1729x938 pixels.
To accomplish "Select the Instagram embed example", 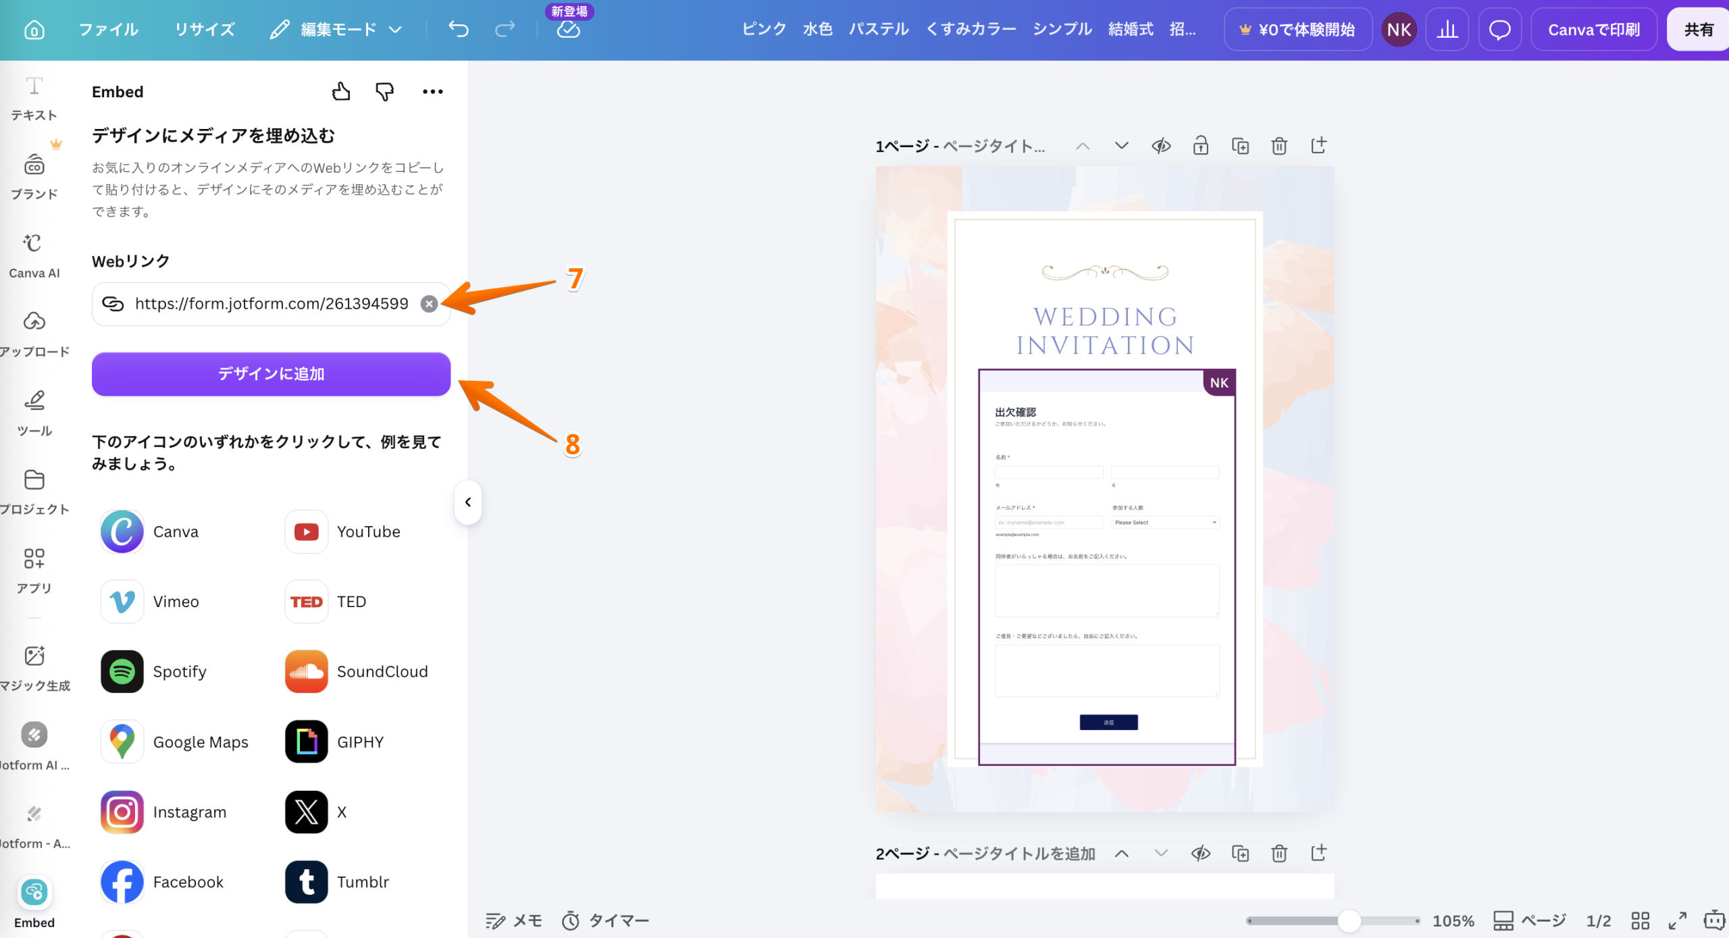I will coord(163,812).
